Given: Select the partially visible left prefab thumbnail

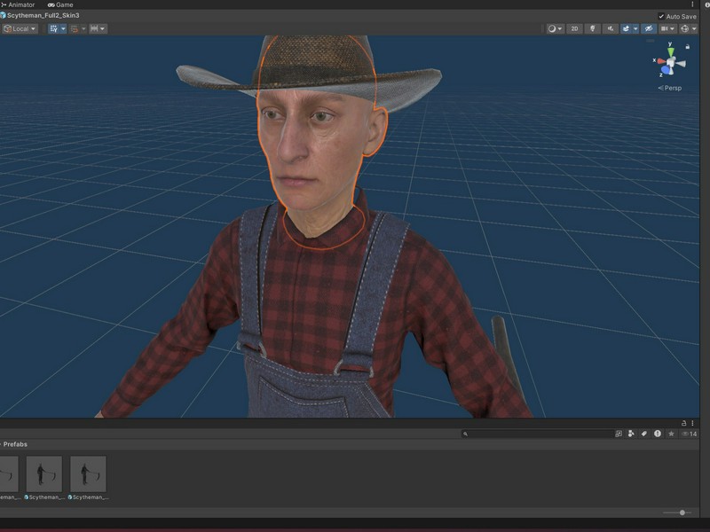Looking at the screenshot, I should [9, 473].
